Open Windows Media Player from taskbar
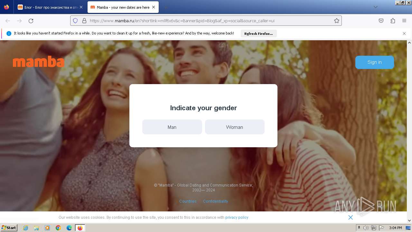The width and height of the screenshot is (412, 232). 47,228
